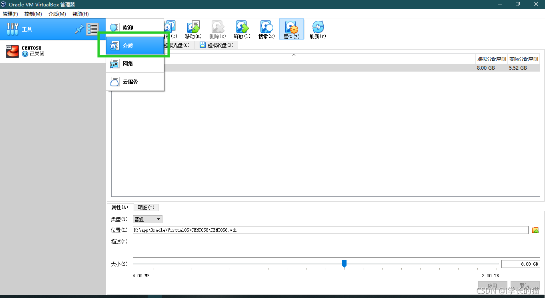The height and width of the screenshot is (298, 545).
Task: Select the CENTOS8 virtual machine icon
Action: (12, 51)
